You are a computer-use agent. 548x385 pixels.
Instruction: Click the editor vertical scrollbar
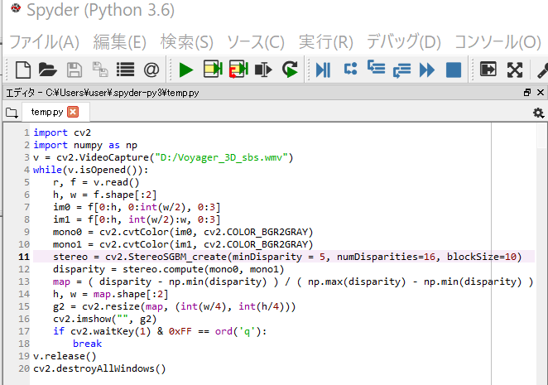[541, 253]
